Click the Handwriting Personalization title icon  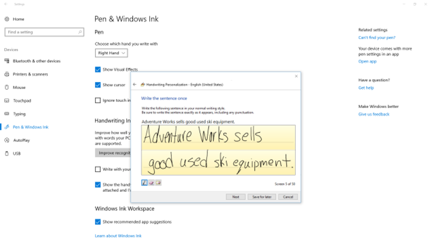tap(143, 84)
